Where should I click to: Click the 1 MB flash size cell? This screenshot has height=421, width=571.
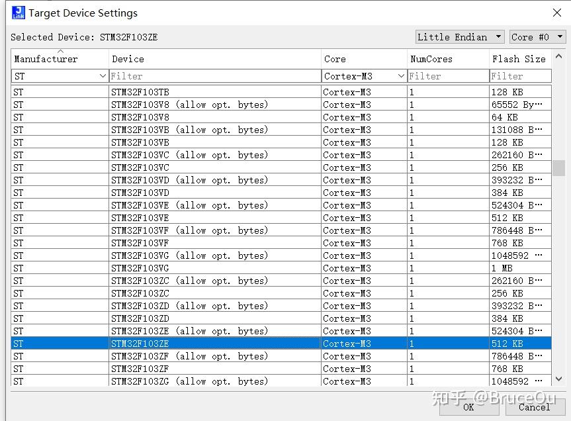tap(520, 268)
